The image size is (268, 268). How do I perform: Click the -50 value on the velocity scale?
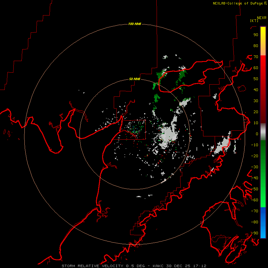[x=255, y=189]
